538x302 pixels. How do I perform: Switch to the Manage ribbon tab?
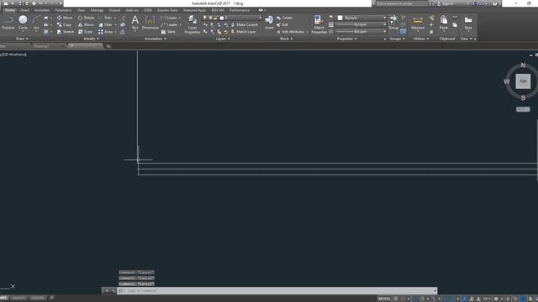pyautogui.click(x=97, y=10)
